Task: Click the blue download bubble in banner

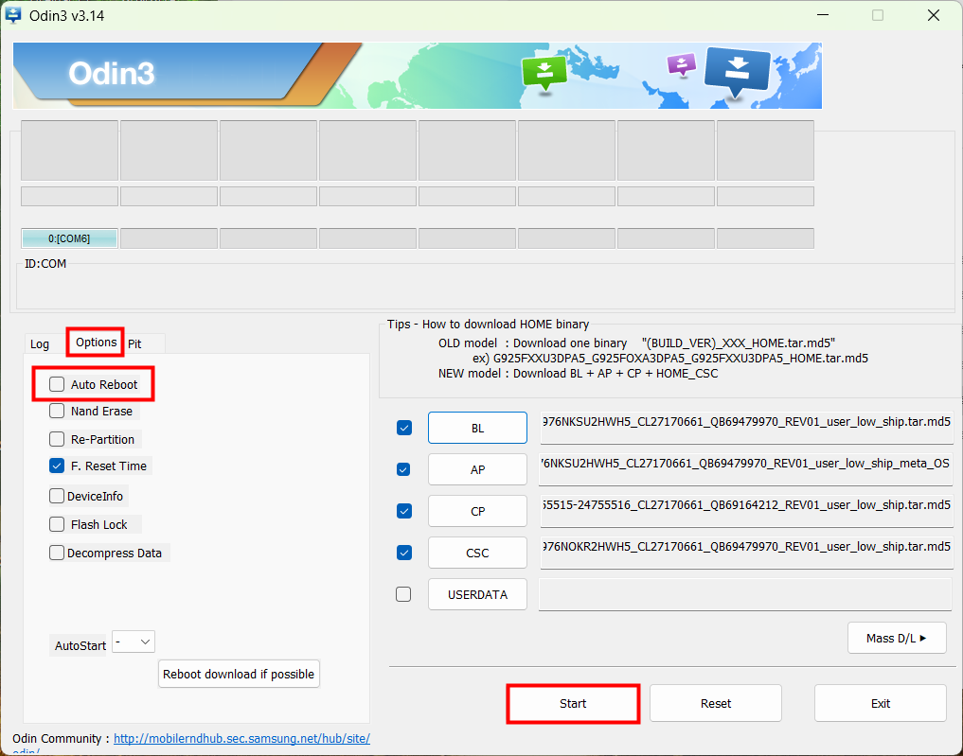Action: tap(737, 72)
